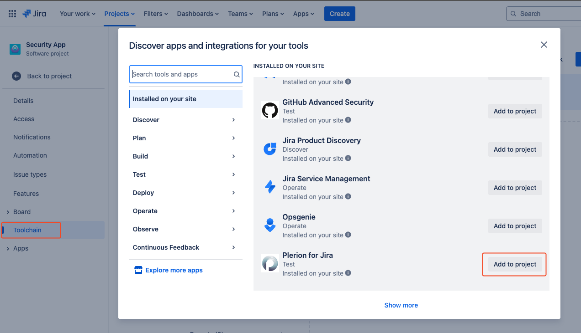
Task: Focus the Search tools and apps field
Action: (x=185, y=74)
